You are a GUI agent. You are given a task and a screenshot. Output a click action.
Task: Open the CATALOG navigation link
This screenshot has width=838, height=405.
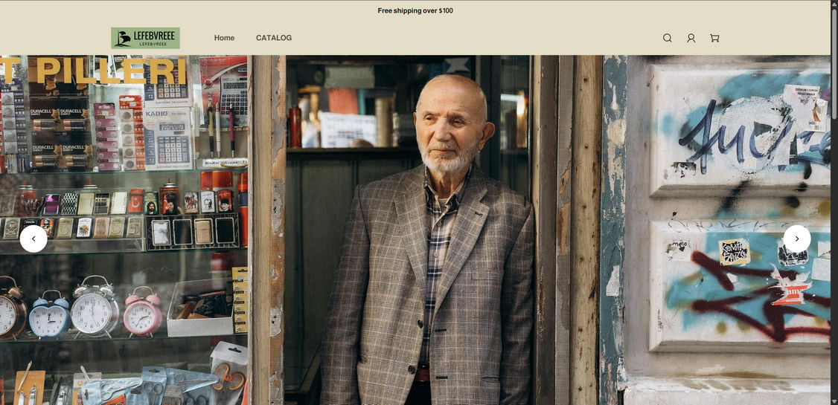[x=274, y=38]
